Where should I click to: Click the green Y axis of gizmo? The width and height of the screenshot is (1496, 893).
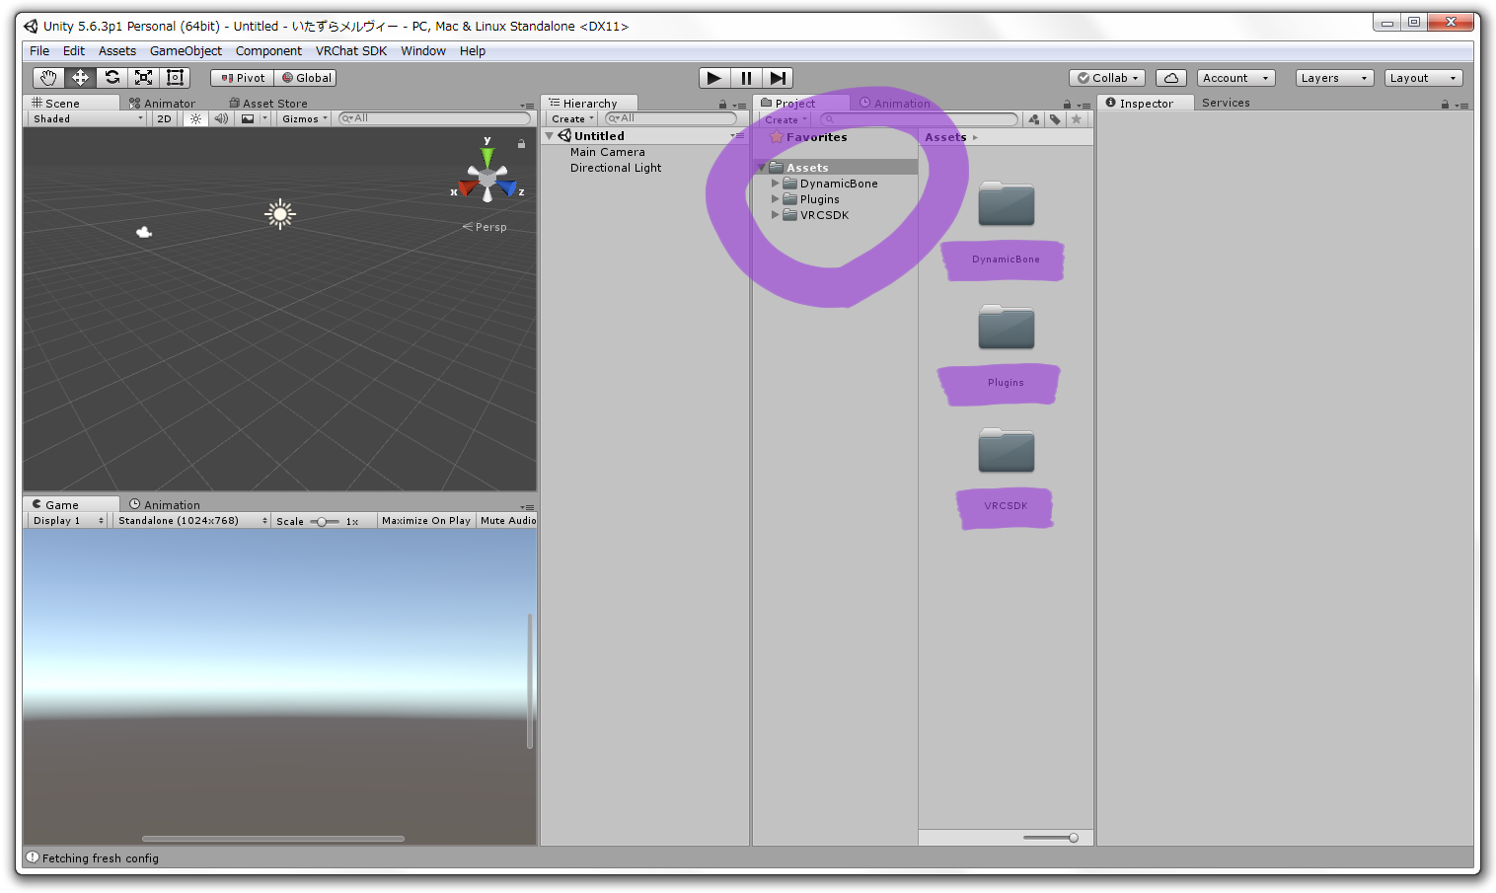[x=486, y=157]
